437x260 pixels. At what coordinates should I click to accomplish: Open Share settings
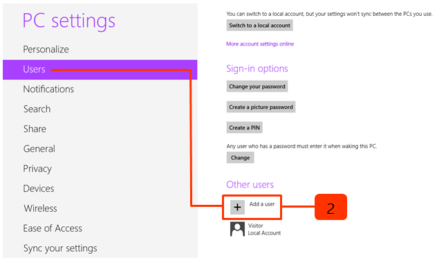click(x=35, y=129)
